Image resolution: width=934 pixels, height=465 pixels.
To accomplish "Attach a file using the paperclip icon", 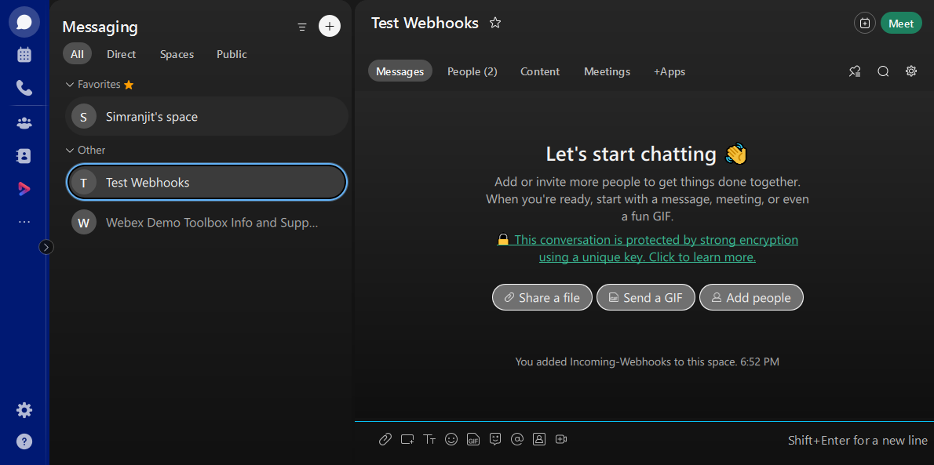I will click(x=385, y=439).
